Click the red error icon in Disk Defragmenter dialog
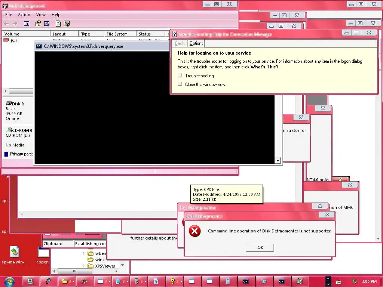 (x=194, y=231)
